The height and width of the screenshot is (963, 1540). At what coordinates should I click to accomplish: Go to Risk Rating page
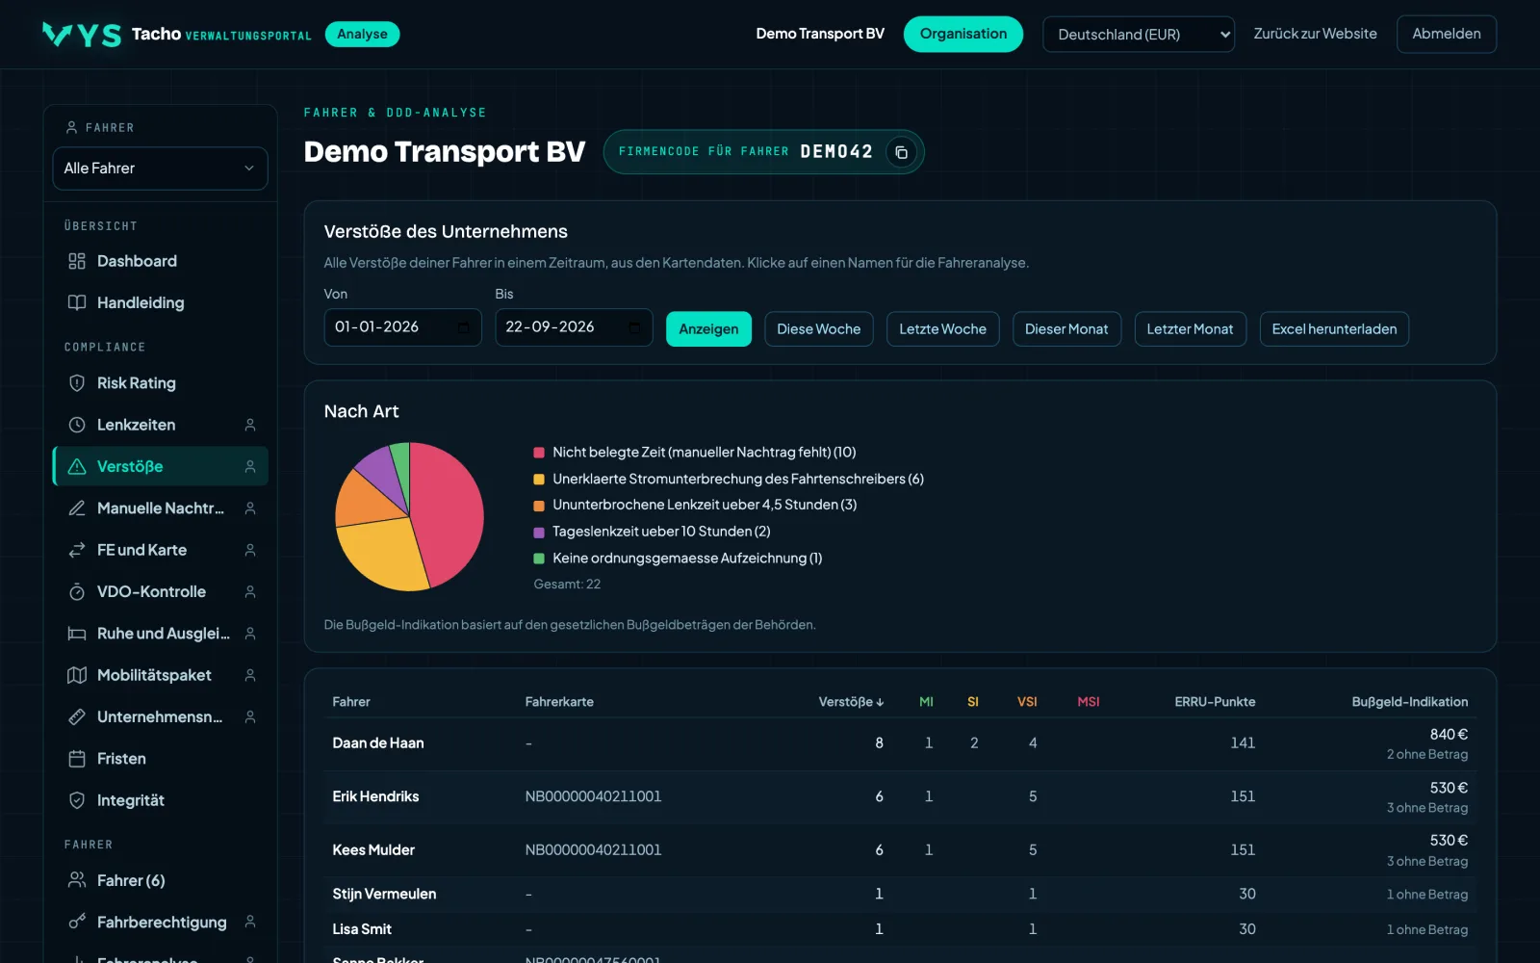[160, 383]
